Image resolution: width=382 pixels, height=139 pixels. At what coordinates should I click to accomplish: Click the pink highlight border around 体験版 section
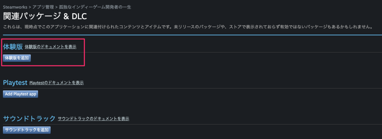click(x=85, y=53)
